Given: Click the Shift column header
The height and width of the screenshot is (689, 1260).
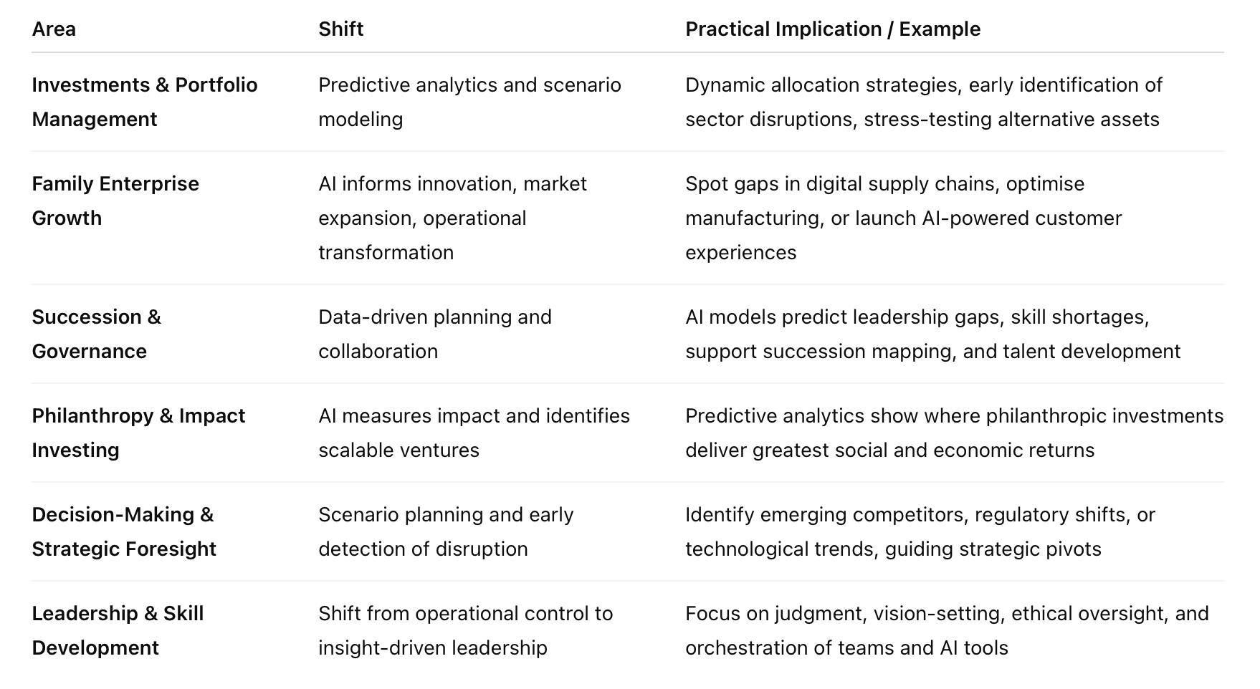Looking at the screenshot, I should [x=340, y=29].
